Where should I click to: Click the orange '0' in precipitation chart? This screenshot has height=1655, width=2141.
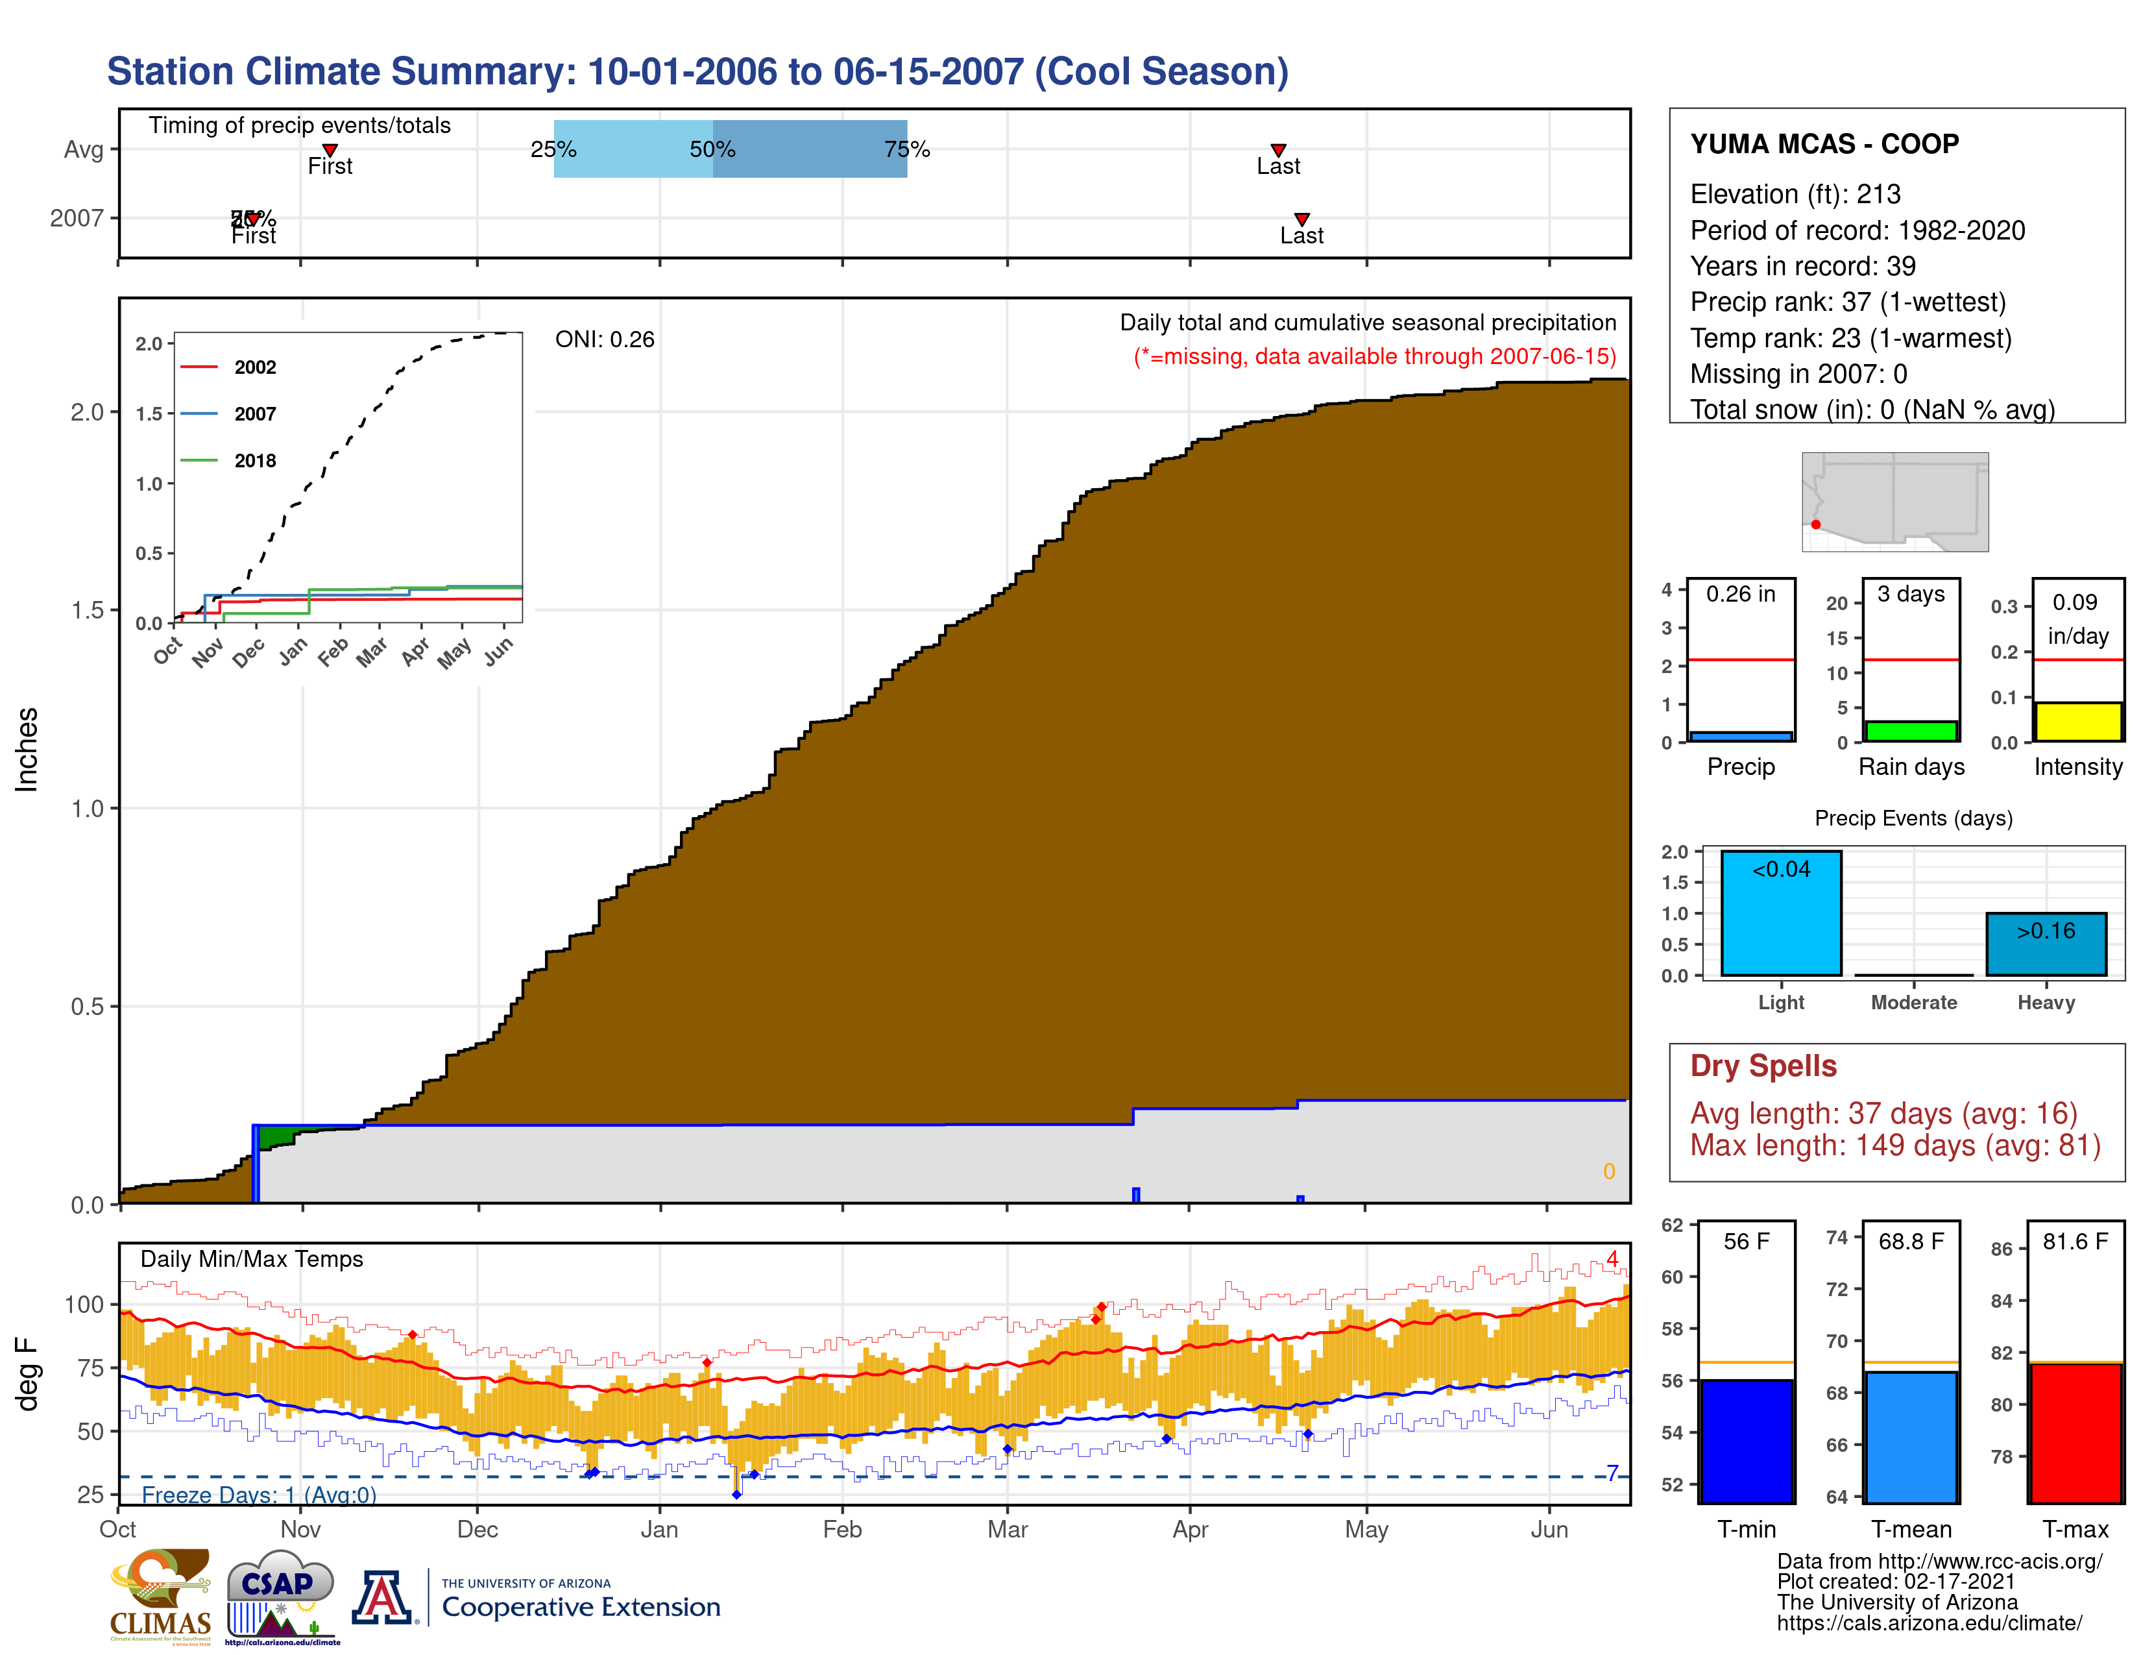coord(1609,1171)
